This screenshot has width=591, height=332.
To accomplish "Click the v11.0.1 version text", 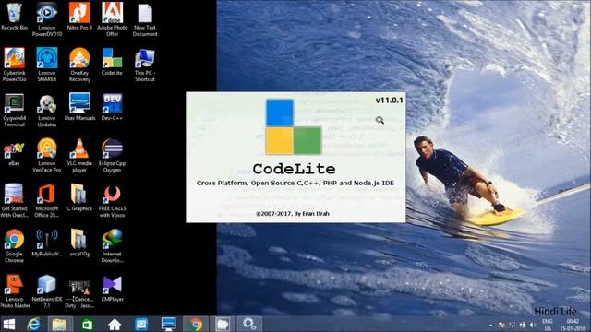I will pyautogui.click(x=389, y=101).
